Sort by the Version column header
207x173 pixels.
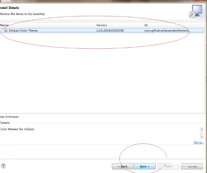[119, 25]
